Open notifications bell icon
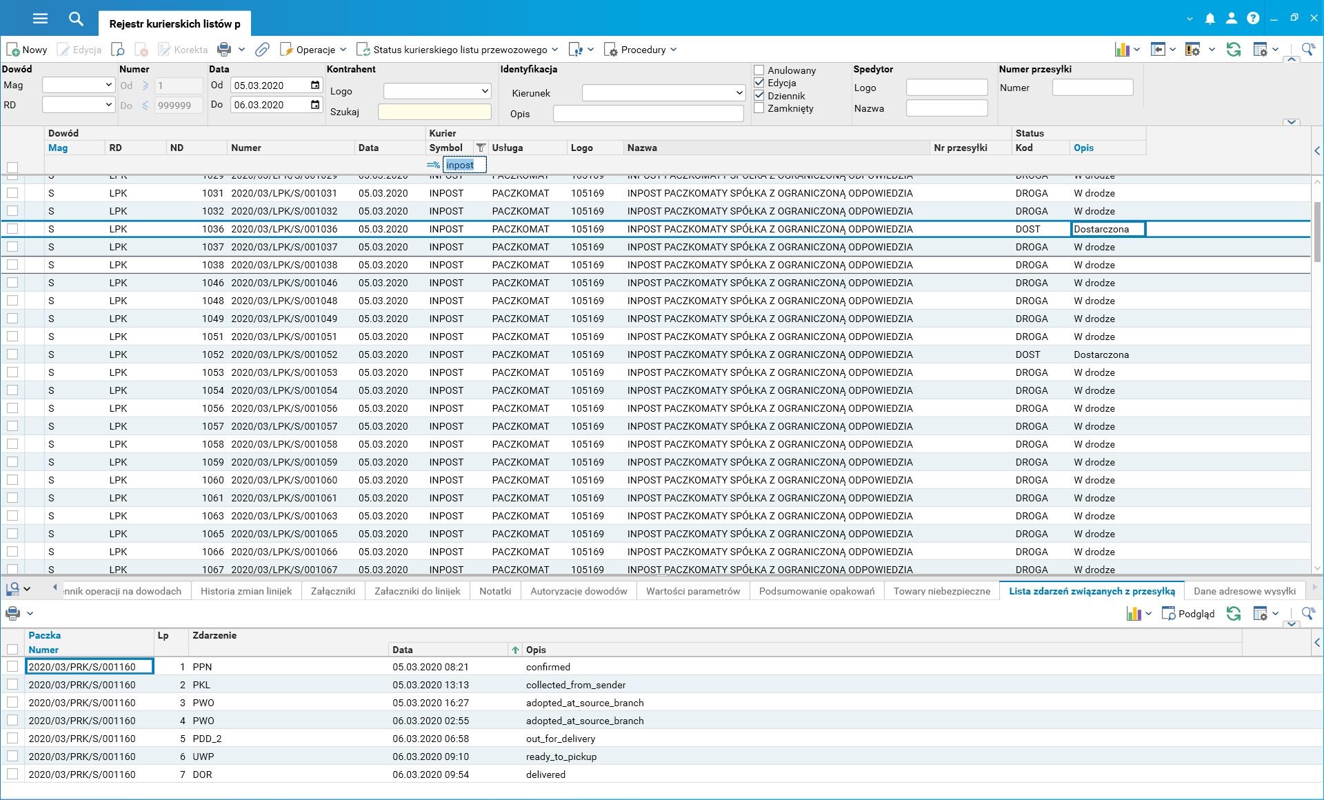The height and width of the screenshot is (800, 1324). (1210, 19)
